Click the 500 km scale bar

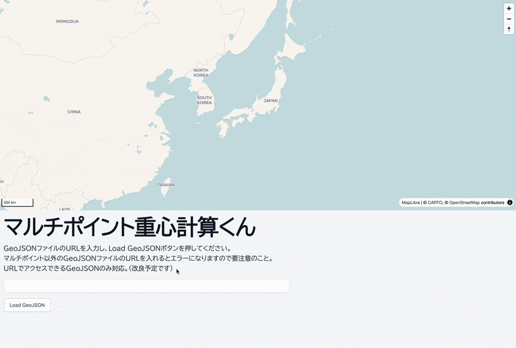tap(17, 202)
